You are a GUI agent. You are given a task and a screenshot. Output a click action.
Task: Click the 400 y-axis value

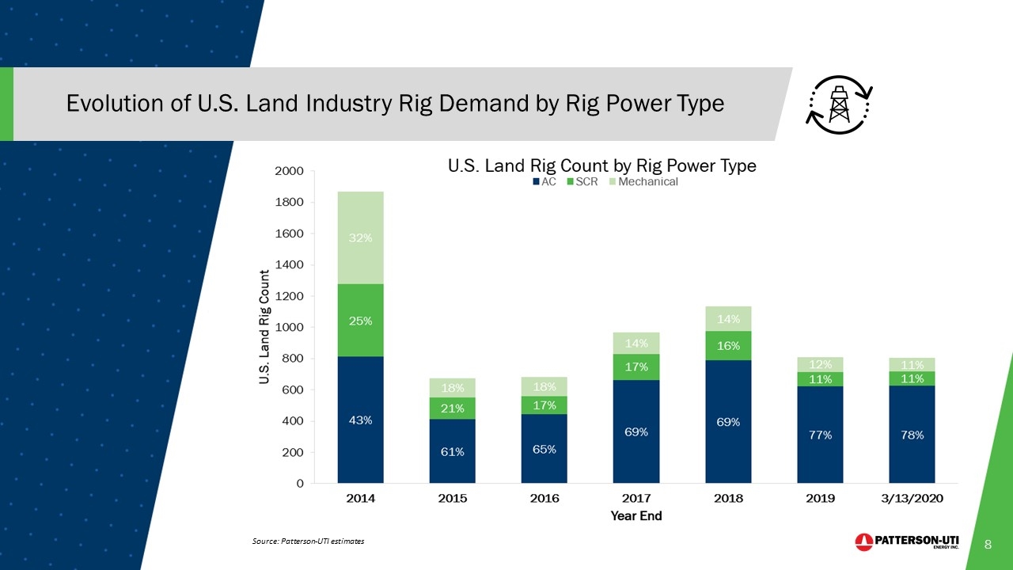coord(294,421)
